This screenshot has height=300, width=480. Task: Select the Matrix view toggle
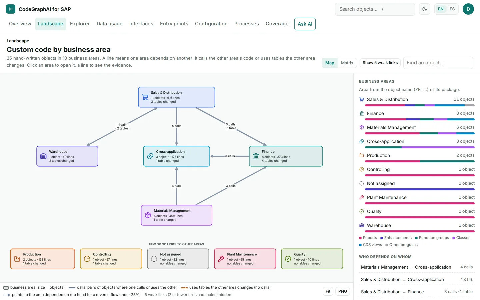347,63
